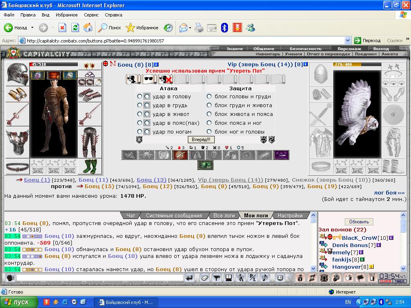Activate the red-highlighted sword technique icon
Viewport: 411px width, 308px height.
(180, 155)
